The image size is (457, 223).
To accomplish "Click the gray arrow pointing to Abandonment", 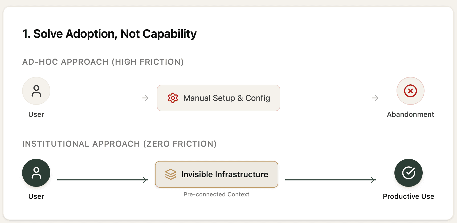I will tap(333, 98).
